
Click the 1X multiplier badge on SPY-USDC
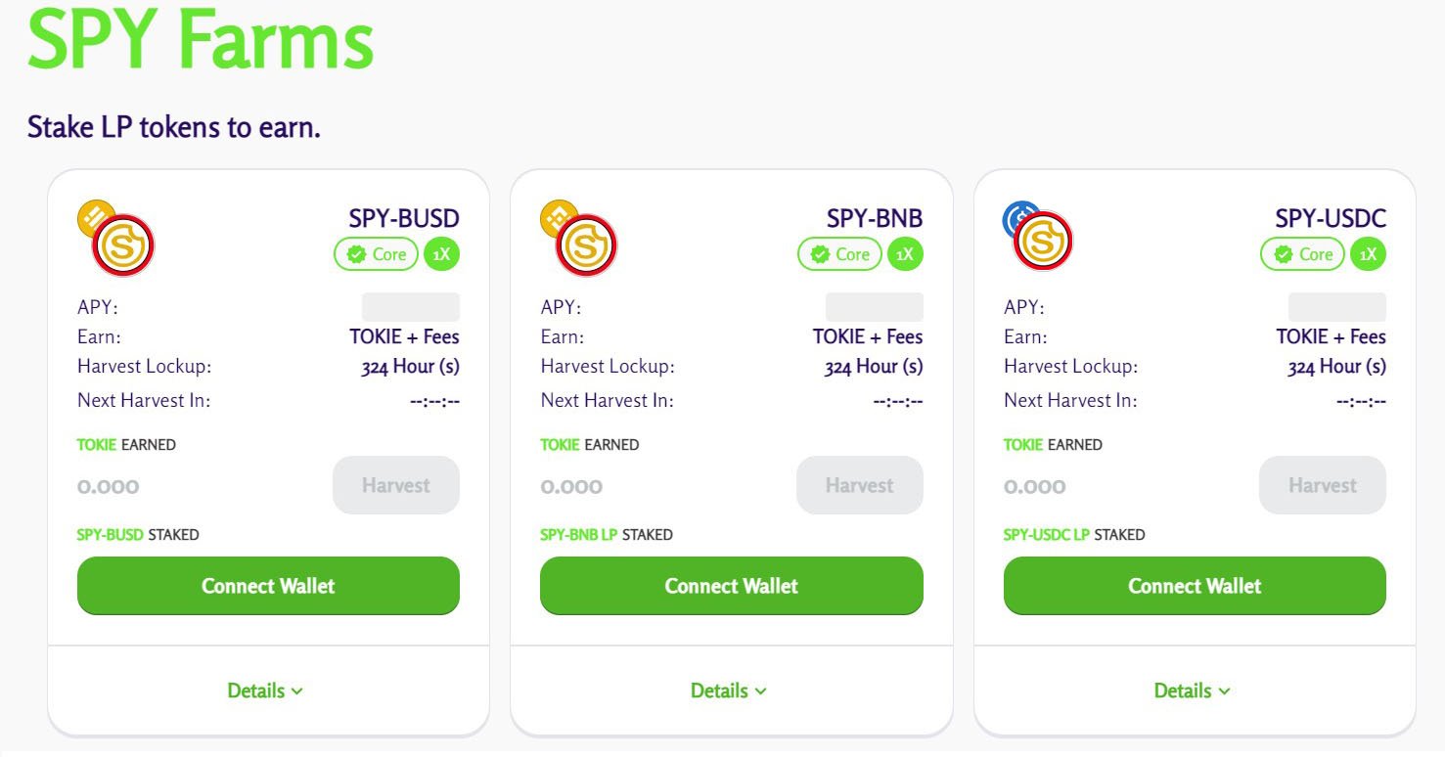pos(1368,254)
